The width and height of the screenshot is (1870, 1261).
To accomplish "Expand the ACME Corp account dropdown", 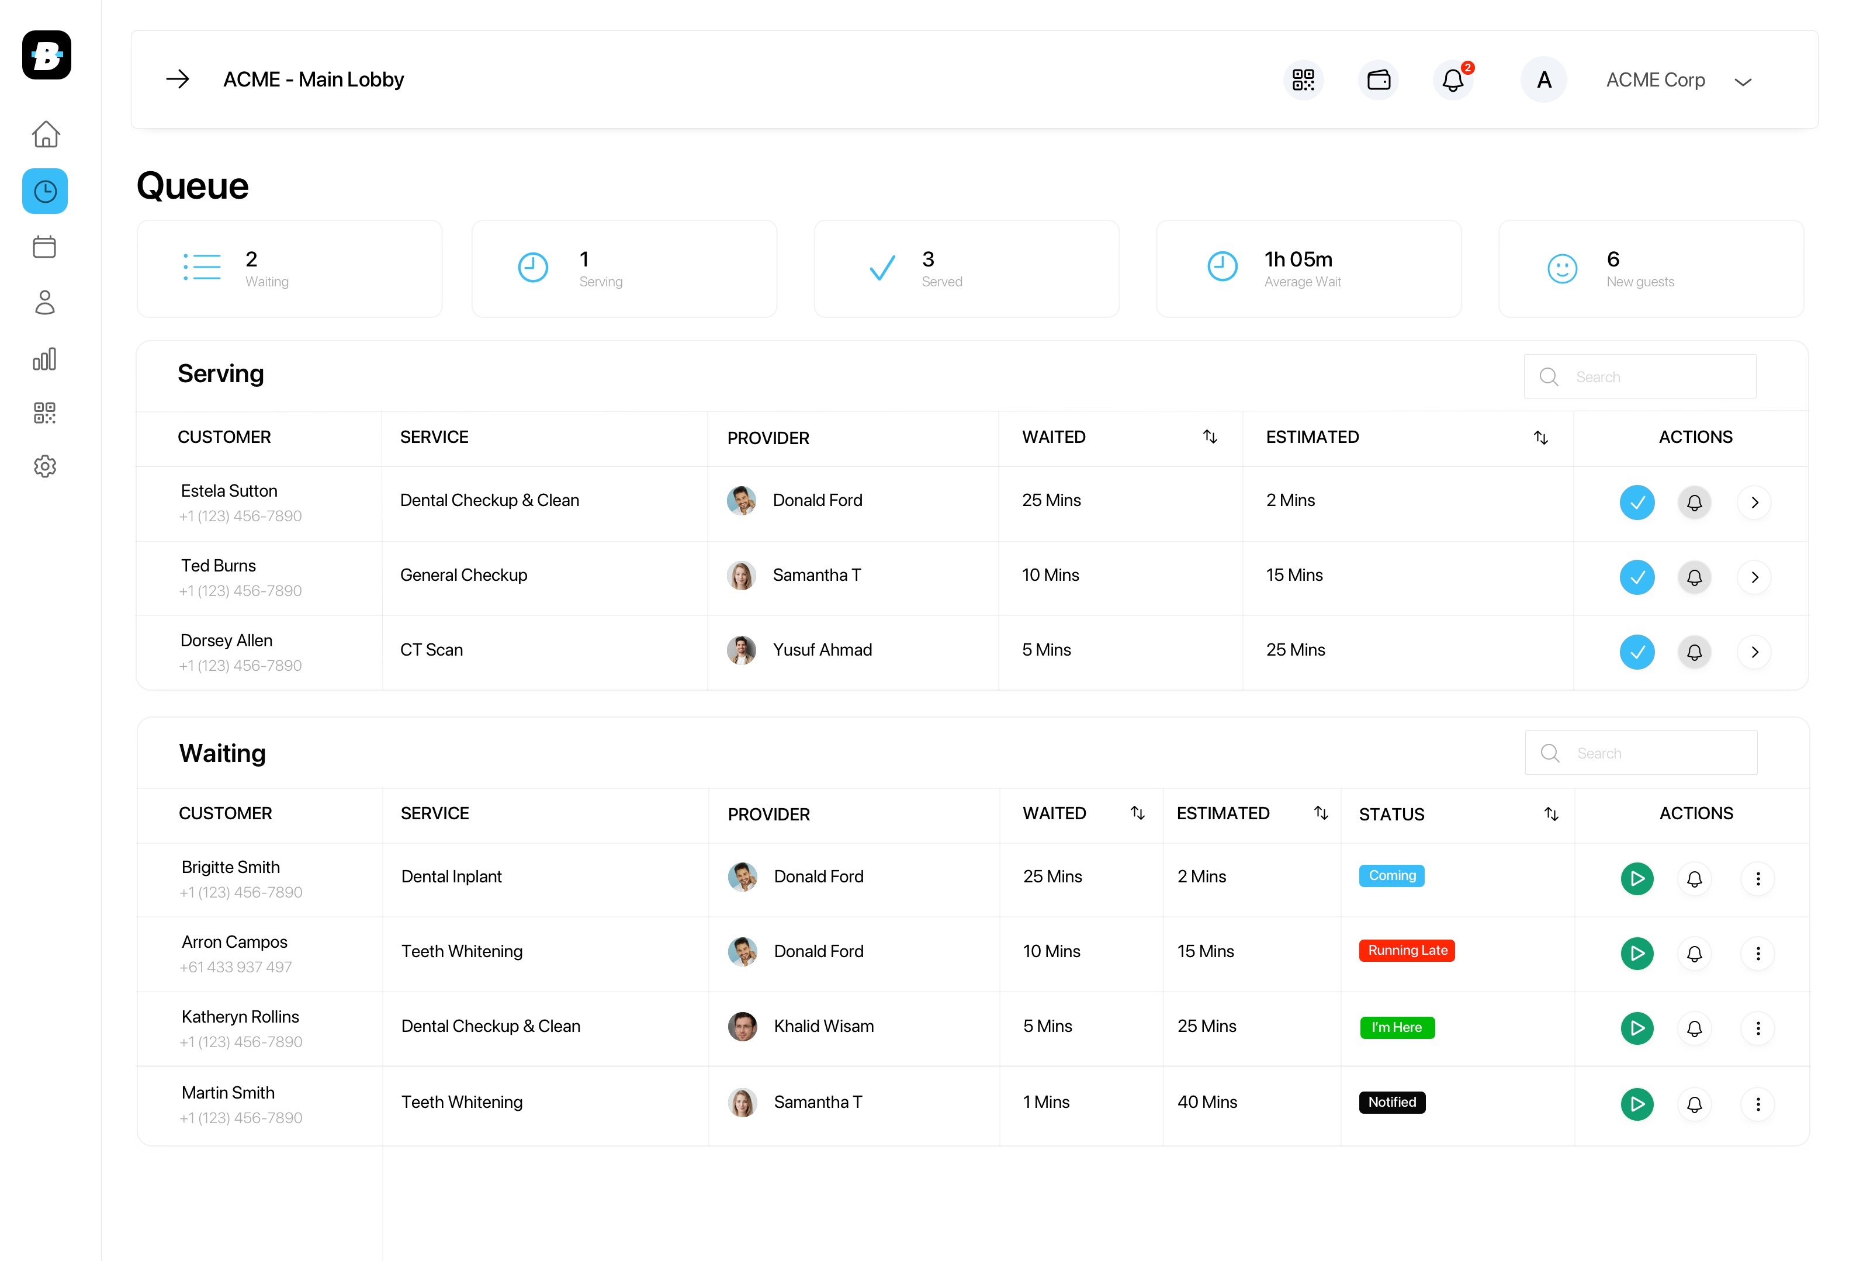I will pyautogui.click(x=1742, y=81).
